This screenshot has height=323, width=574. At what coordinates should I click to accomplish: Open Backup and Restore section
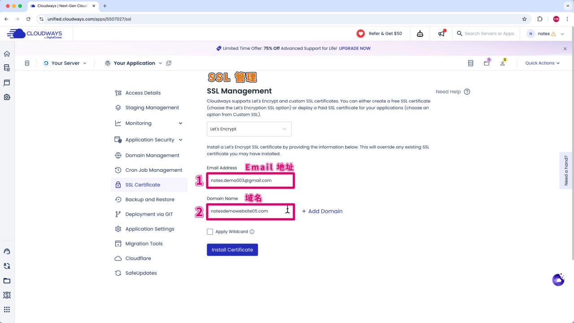[x=150, y=200]
